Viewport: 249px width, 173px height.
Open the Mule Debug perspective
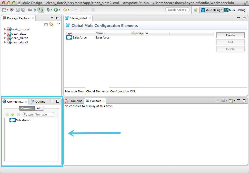click(235, 10)
